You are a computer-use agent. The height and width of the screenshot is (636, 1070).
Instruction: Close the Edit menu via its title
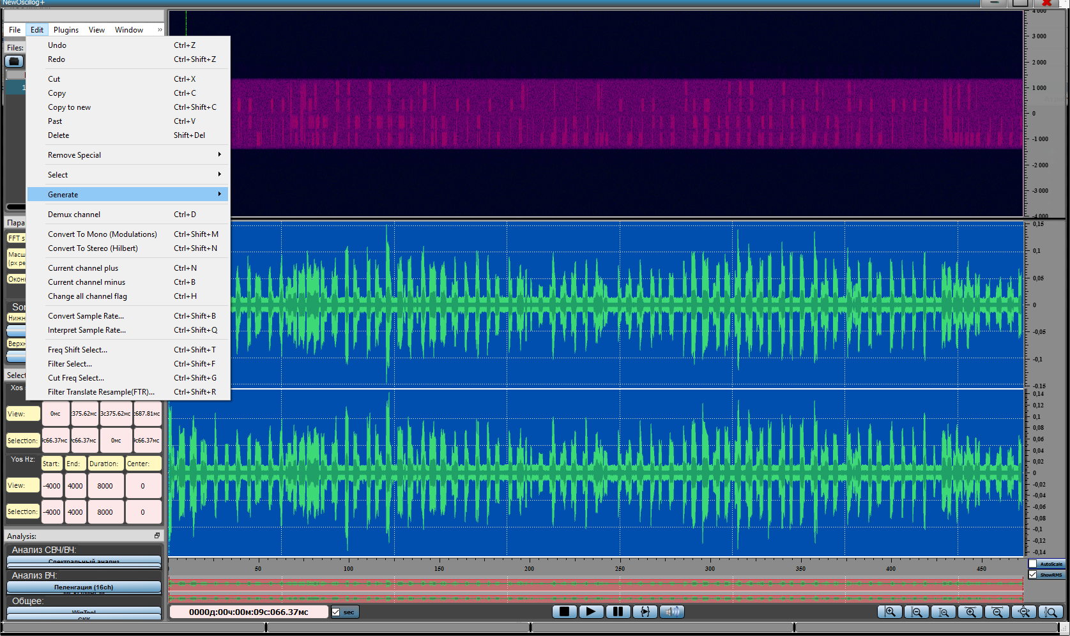(x=37, y=30)
